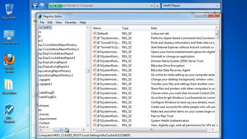The image size is (247, 139).
Task: Launch the Mozilla Firefox desktop icon
Action: [9, 63]
